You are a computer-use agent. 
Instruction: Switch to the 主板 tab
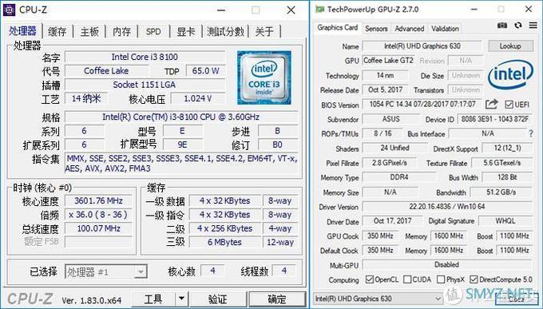89,31
